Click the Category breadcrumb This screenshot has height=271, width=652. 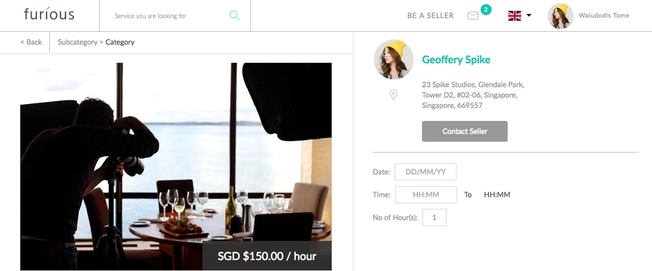coord(120,42)
